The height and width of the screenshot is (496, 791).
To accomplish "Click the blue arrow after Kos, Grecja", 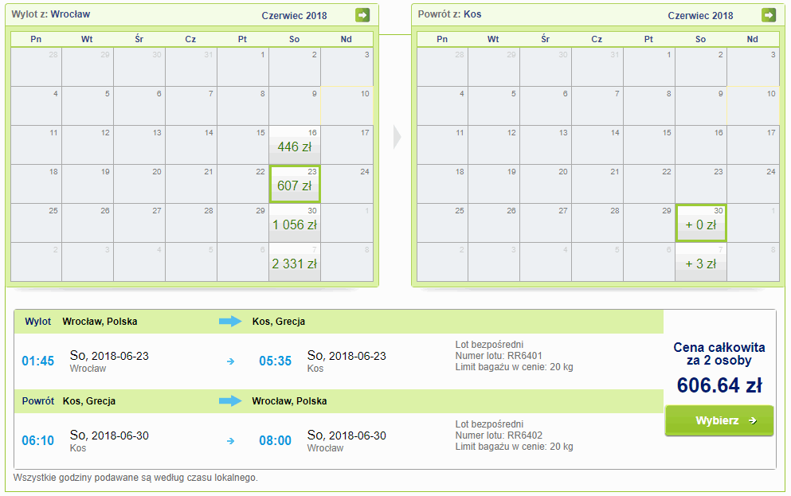I will coord(230,400).
